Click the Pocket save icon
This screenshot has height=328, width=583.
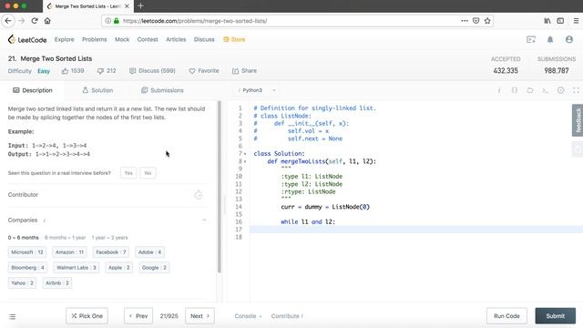pyautogui.click(x=476, y=21)
